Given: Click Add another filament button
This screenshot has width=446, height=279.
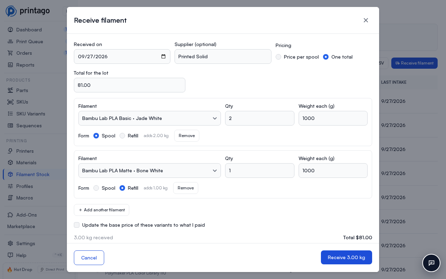Looking at the screenshot, I should click(x=101, y=210).
